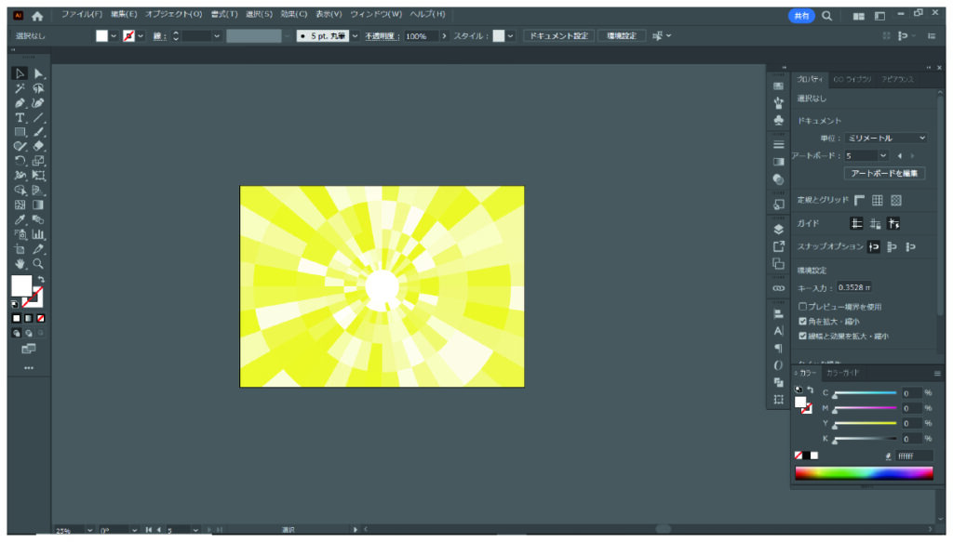Open the Window menu

pos(376,14)
